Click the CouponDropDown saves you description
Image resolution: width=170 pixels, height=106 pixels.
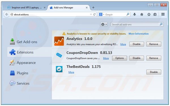(x=83, y=58)
